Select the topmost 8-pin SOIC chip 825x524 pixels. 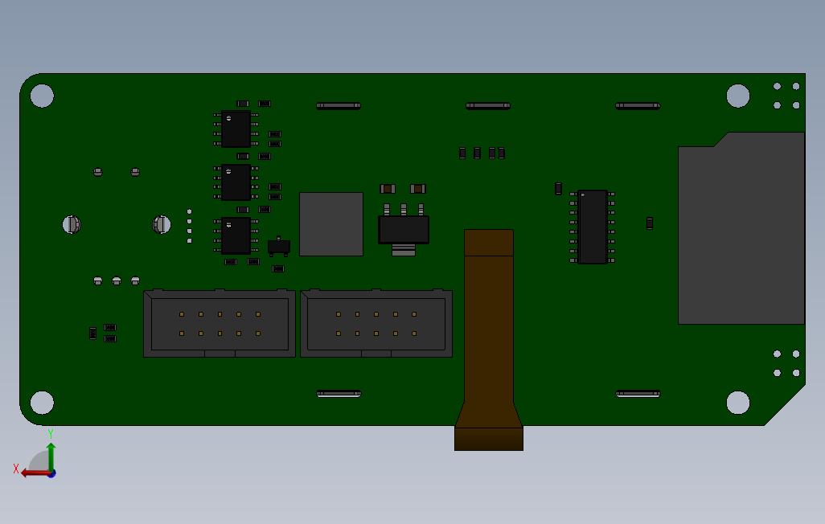236,129
